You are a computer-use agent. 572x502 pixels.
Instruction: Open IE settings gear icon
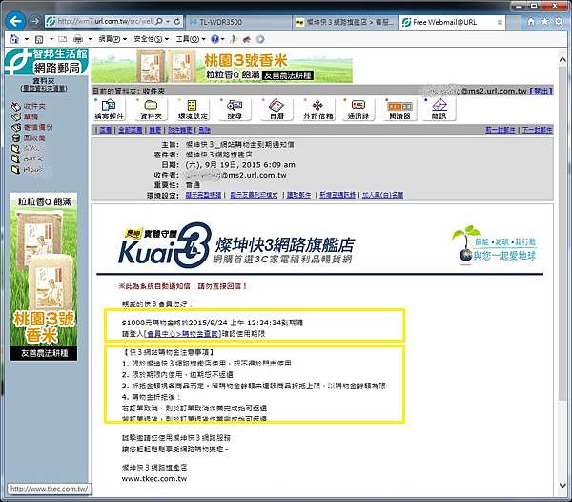click(559, 22)
